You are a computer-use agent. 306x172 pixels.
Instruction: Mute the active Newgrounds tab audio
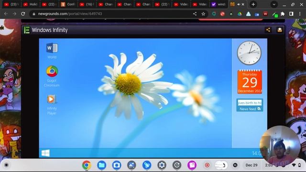(x=239, y=4)
